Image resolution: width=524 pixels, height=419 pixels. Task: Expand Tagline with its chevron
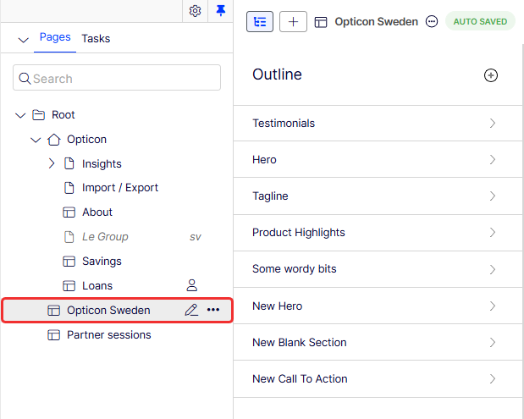[493, 196]
